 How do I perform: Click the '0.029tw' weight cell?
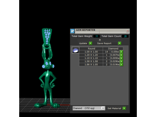tap(115, 61)
